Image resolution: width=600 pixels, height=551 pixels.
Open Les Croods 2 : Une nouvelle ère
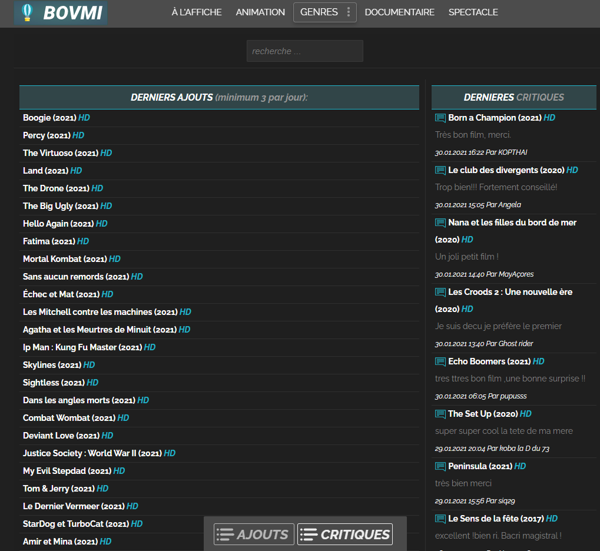pyautogui.click(x=504, y=300)
